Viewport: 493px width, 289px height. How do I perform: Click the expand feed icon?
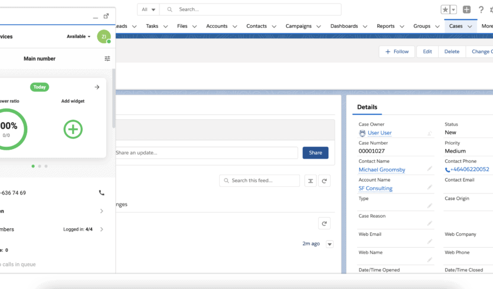pos(311,180)
